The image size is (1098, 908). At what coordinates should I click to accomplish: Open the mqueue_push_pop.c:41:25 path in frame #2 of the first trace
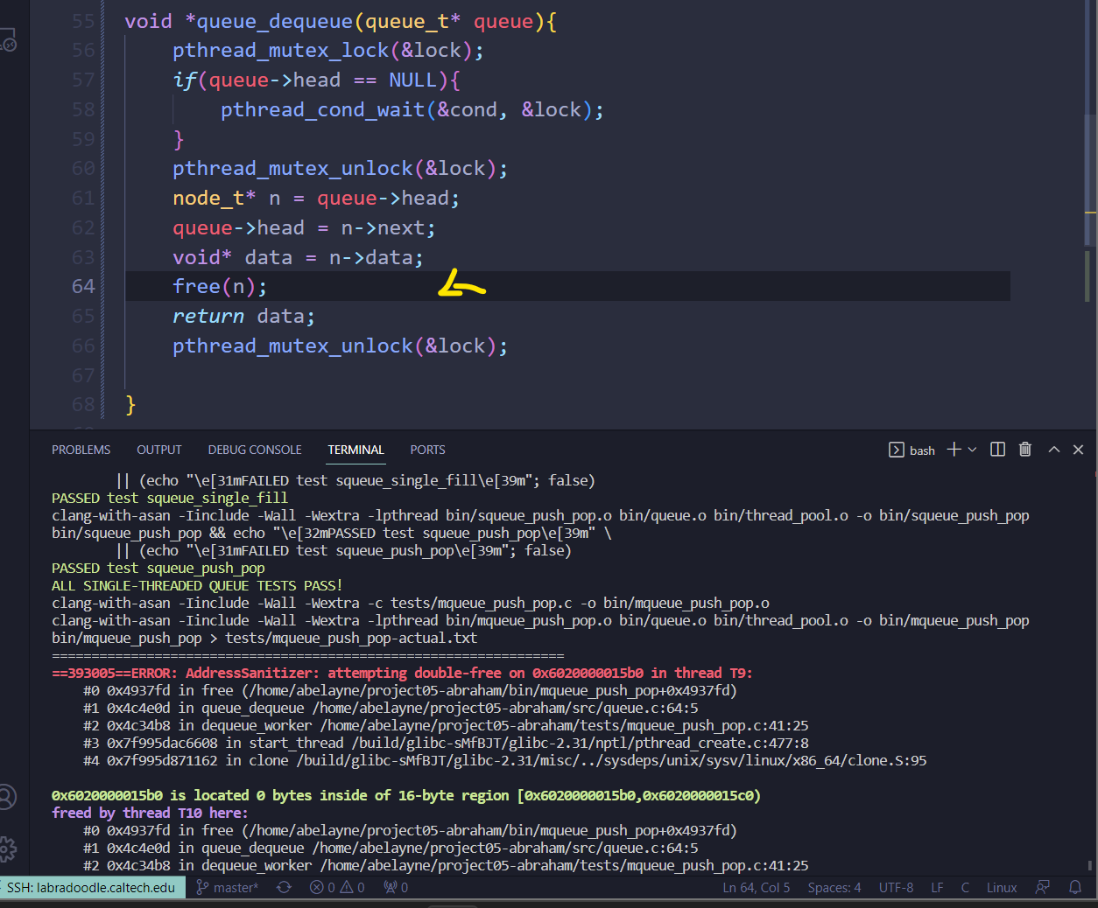point(564,725)
